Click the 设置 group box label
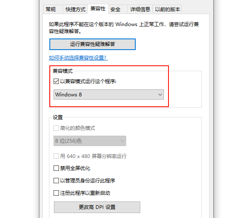 tap(58, 117)
